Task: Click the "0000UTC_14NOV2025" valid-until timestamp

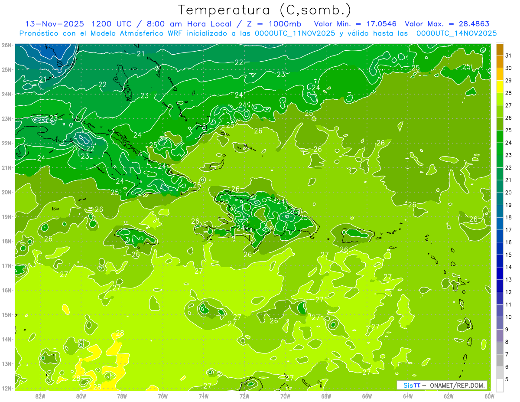Action: click(x=456, y=33)
